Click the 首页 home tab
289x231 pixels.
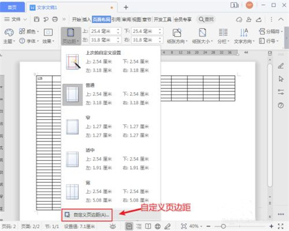pos(12,7)
